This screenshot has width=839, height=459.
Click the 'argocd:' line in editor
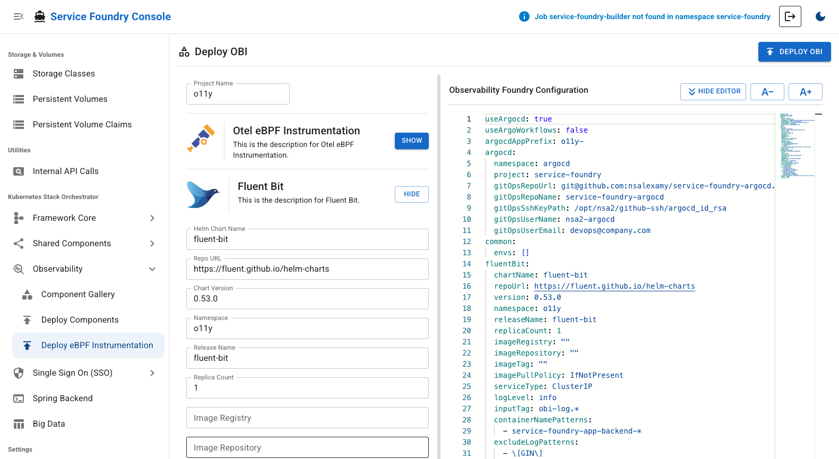(x=500, y=152)
